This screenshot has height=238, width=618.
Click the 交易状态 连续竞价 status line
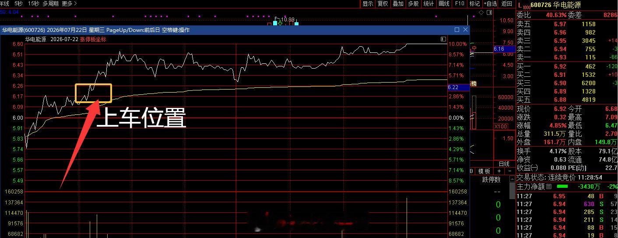tap(559, 178)
